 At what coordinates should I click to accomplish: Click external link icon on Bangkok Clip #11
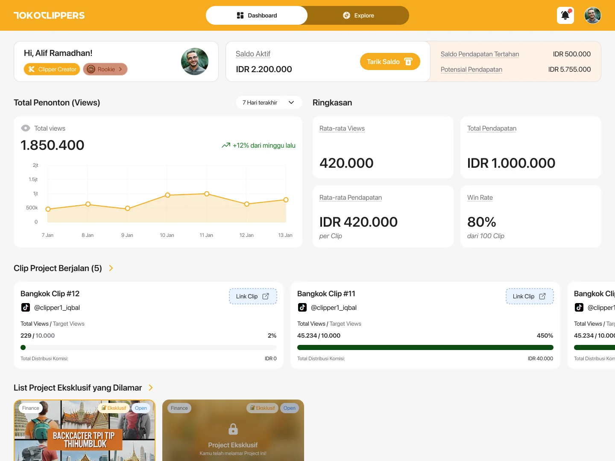click(x=542, y=296)
